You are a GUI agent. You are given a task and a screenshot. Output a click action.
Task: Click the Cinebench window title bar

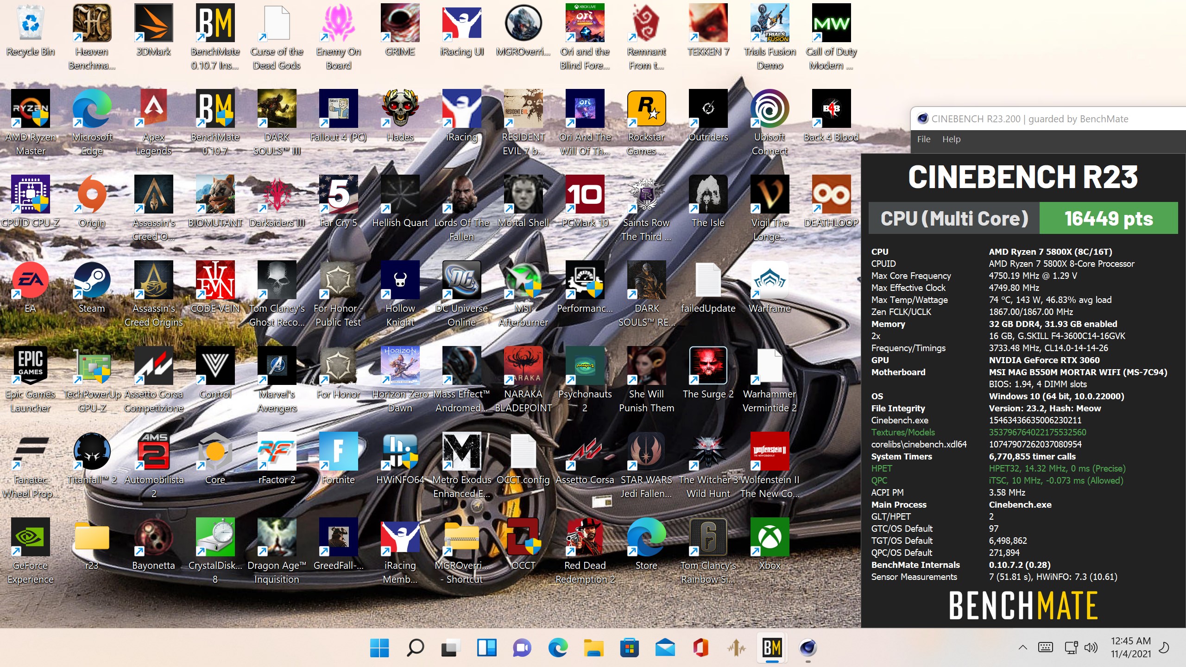pos(1048,119)
